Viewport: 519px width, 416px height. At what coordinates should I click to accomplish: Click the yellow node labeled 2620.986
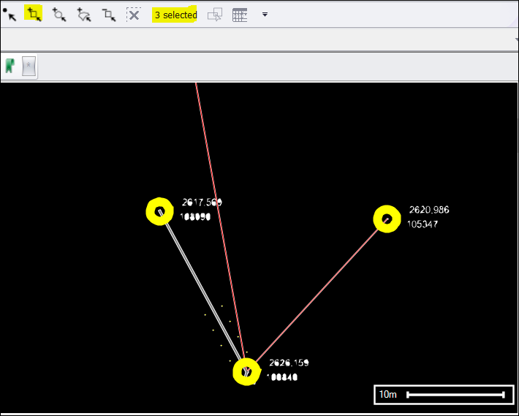[387, 219]
